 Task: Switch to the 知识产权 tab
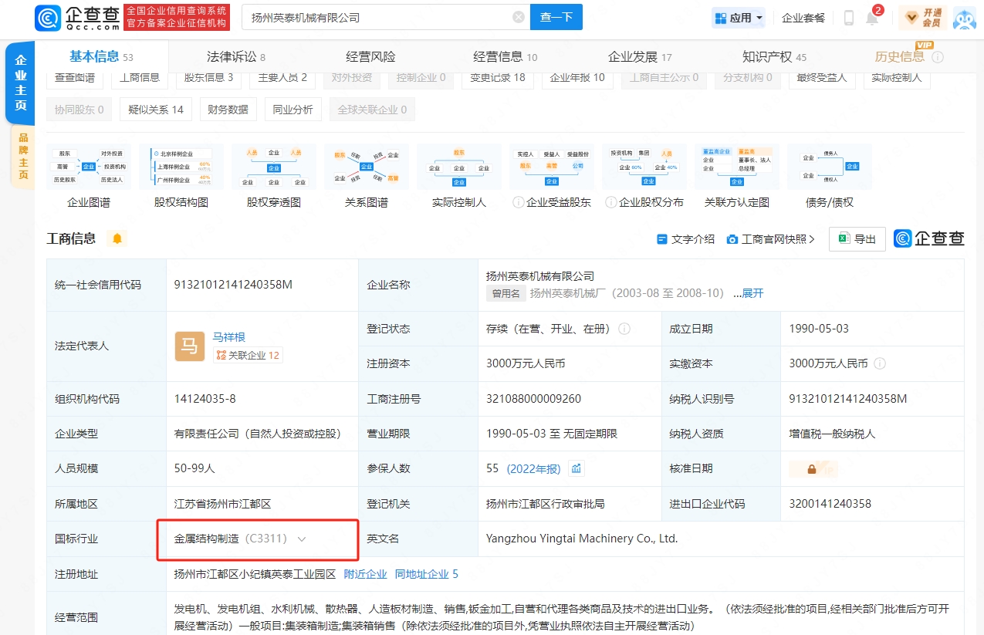tap(774, 57)
